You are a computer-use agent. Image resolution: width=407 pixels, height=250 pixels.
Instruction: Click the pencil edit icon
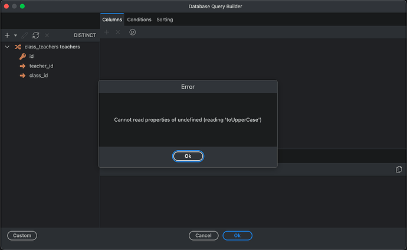25,35
